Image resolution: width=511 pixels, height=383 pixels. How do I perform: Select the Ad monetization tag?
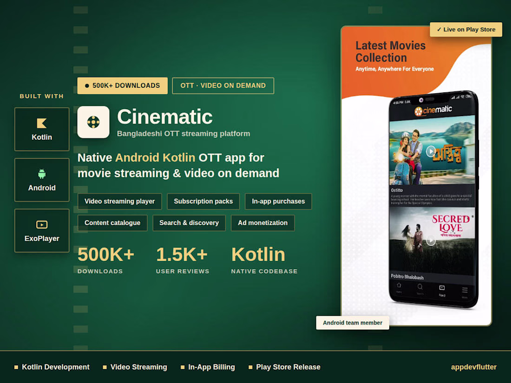tap(262, 223)
